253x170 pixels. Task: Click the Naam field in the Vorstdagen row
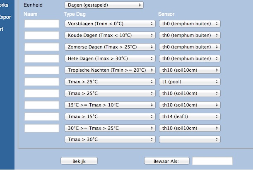tap(42, 24)
